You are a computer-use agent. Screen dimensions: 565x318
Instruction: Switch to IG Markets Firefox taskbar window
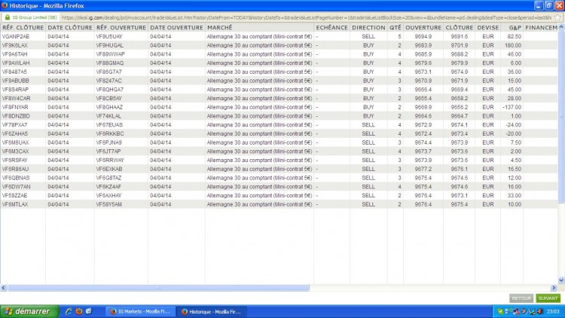tap(140, 311)
